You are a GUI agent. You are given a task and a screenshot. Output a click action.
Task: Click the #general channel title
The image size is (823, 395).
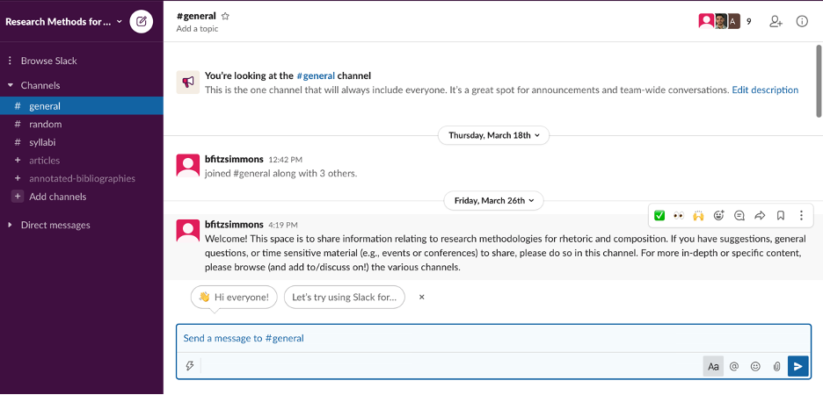pos(196,16)
